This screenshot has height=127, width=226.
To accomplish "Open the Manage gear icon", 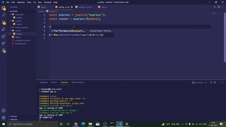I will point(4,117).
